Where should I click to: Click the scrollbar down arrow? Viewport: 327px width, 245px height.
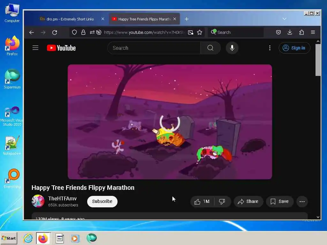pyautogui.click(x=318, y=217)
